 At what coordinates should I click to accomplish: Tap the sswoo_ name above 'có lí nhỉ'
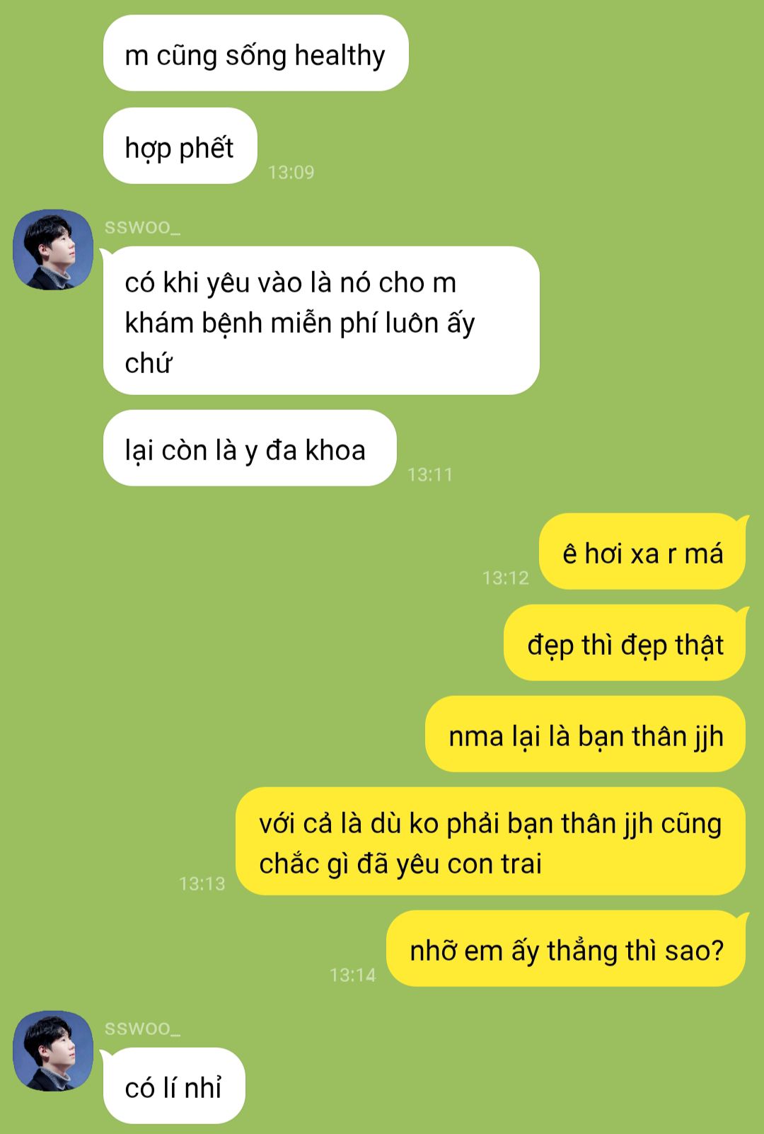[x=142, y=1028]
